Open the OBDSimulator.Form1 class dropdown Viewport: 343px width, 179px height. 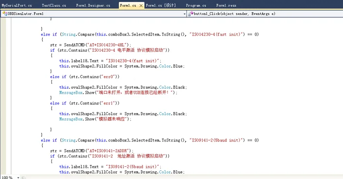point(94,14)
